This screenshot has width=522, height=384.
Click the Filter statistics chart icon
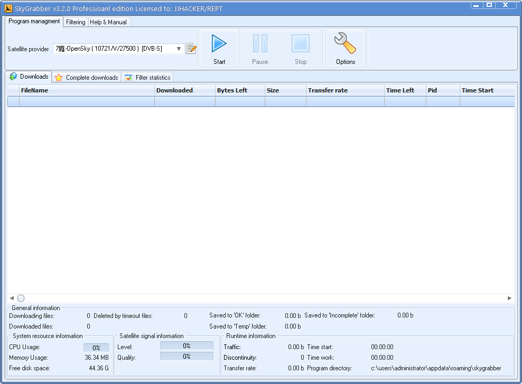point(128,78)
